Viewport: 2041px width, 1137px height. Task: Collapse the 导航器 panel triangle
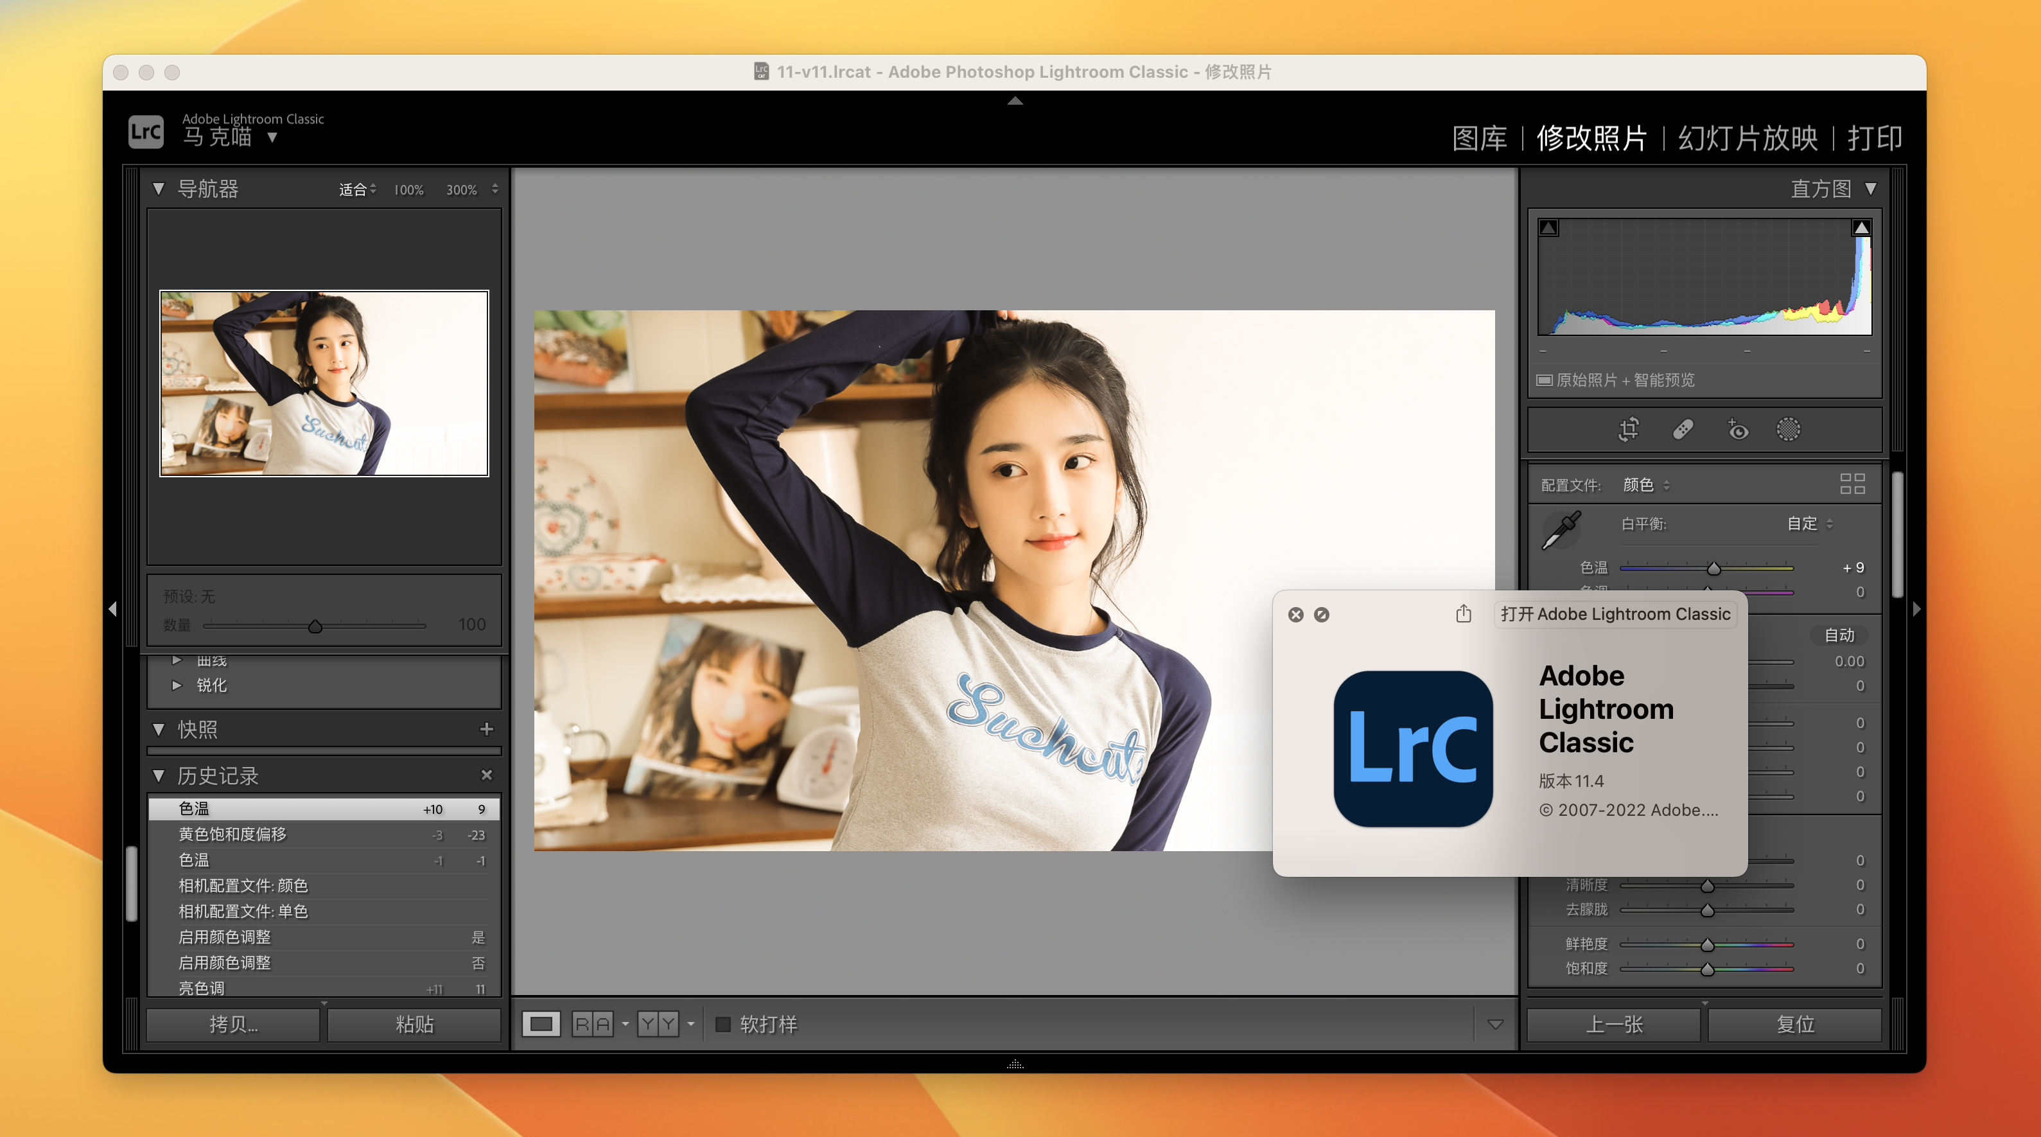(159, 189)
